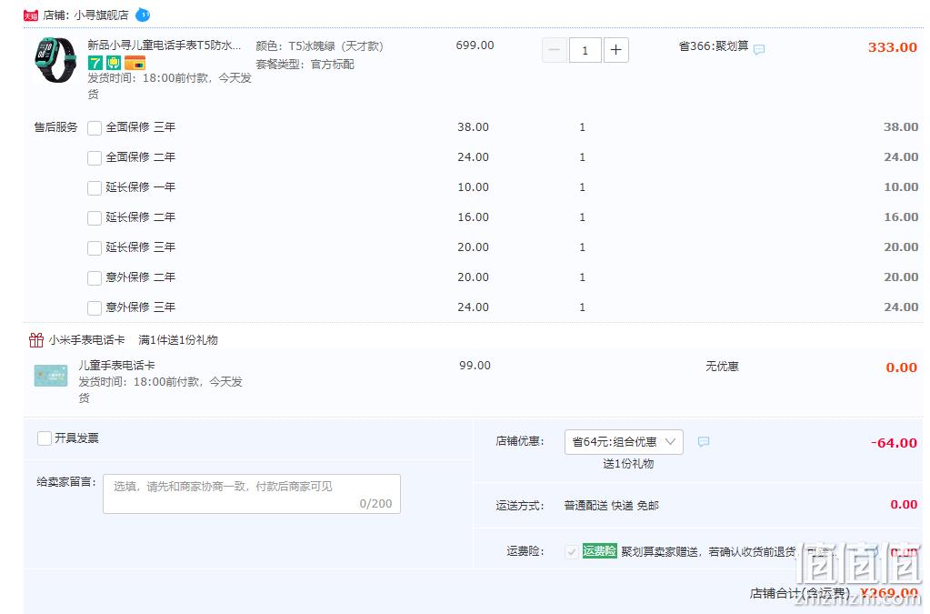This screenshot has height=614, width=930.
Task: Click the green 7-day return badge icon
Action: point(95,62)
